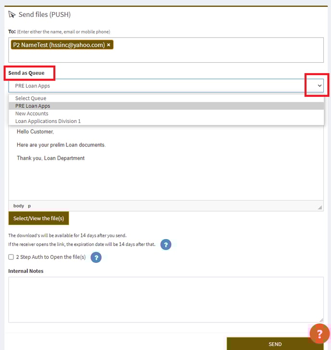
Task: Remove the P2 NameTest recipient tag
Action: (109, 45)
